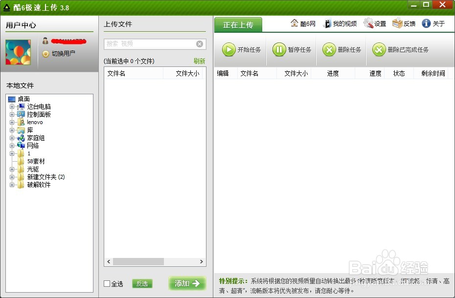The height and width of the screenshot is (298, 455).
Task: Click the 家庭组 homegroup icon
Action: 21,138
